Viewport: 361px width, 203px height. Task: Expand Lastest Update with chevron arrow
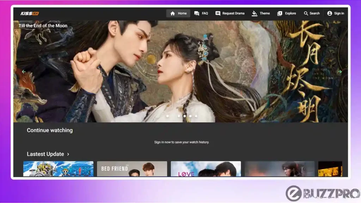click(68, 154)
